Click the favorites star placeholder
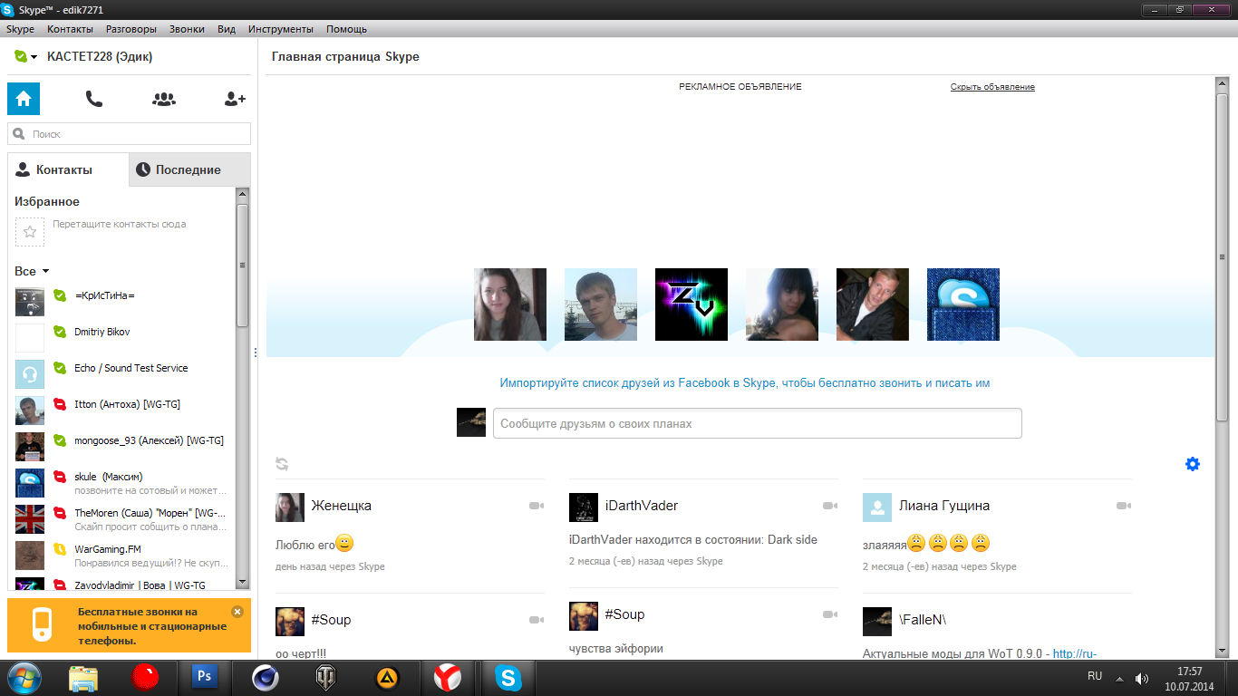 coord(29,232)
